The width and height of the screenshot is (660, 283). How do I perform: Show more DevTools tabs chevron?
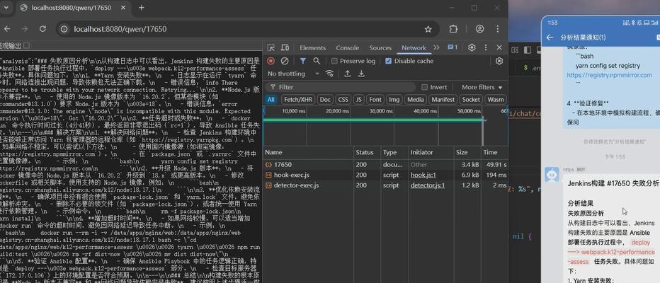click(x=436, y=47)
